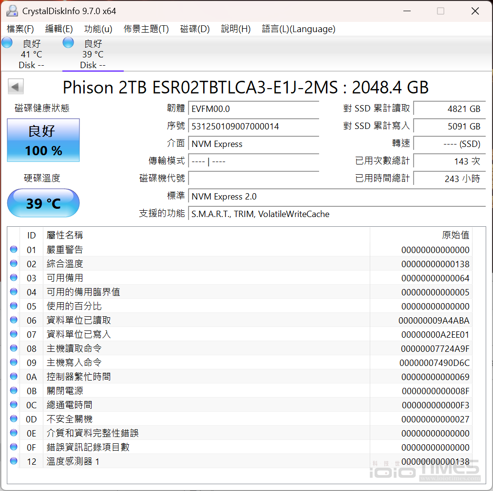Click raw value 00000000A2EE01
This screenshot has height=491, width=493.
click(x=435, y=335)
